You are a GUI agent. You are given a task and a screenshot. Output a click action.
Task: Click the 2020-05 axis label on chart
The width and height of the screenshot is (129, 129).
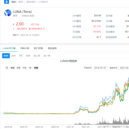[x=39, y=127]
